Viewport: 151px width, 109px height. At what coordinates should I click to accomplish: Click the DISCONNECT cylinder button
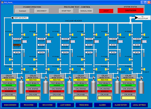pos(42,11)
